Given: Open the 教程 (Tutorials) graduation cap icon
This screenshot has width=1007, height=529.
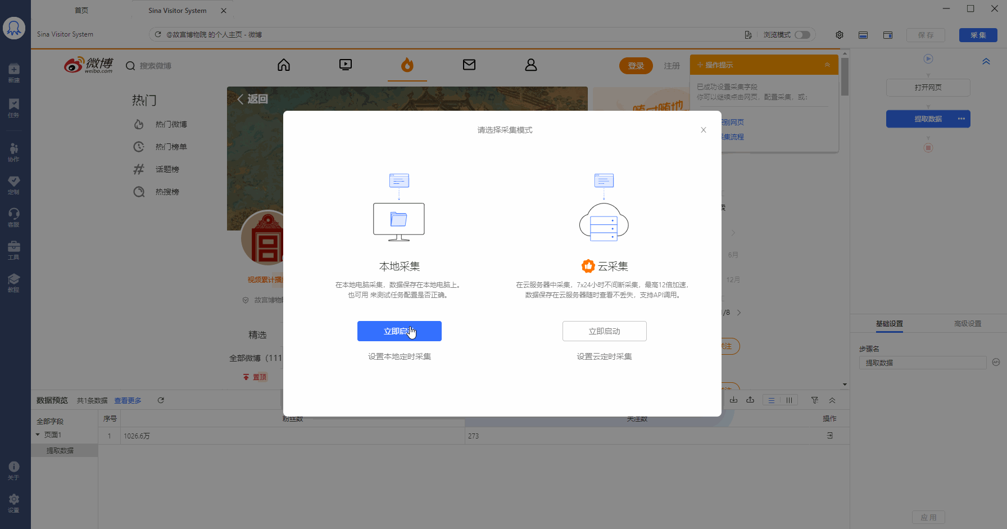Looking at the screenshot, I should [14, 283].
